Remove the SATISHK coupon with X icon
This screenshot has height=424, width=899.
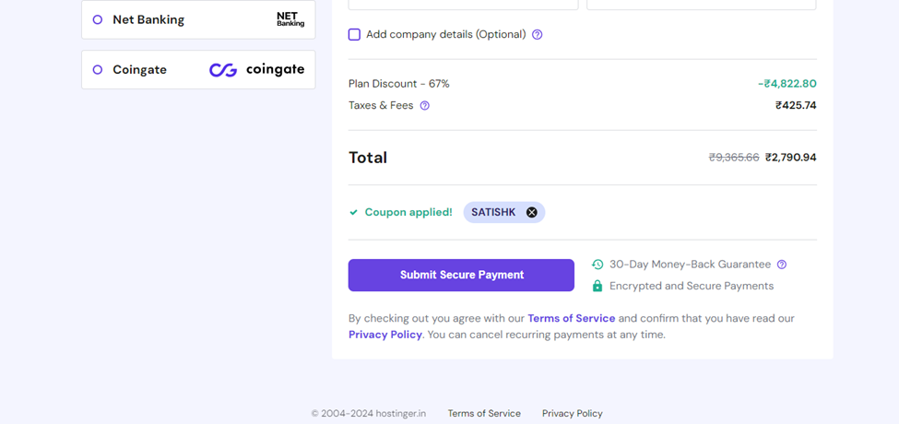(532, 213)
